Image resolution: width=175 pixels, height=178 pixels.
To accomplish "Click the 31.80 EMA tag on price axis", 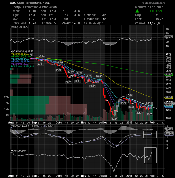I will 169,74.
